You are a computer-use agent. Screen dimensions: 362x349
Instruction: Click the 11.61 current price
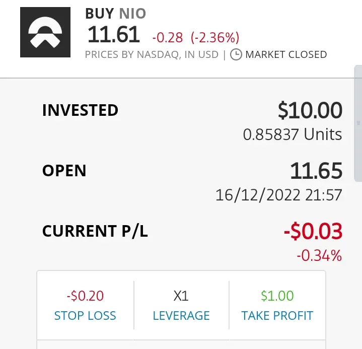tap(114, 34)
